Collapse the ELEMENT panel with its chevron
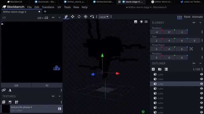This screenshot has height=114, width=204. [200, 22]
